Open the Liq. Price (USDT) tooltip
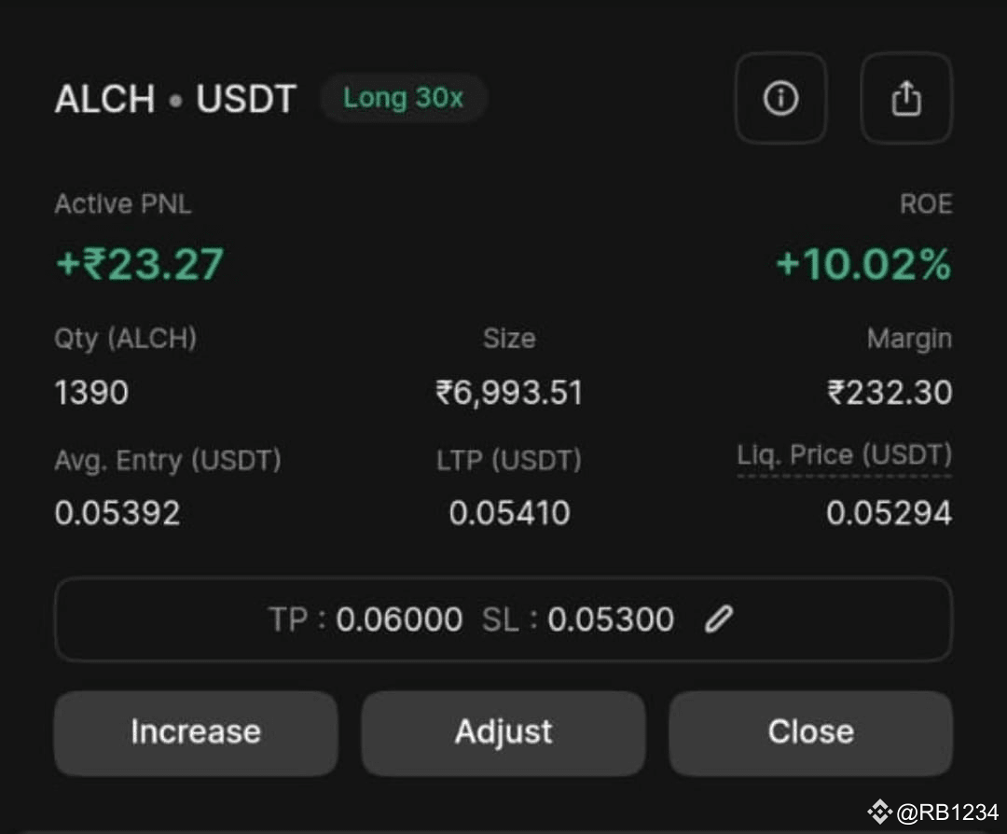Viewport: 1007px width, 834px height. tap(842, 455)
